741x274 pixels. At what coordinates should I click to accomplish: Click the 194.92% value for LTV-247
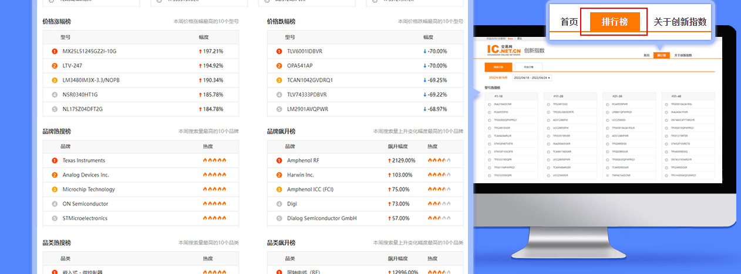click(213, 66)
